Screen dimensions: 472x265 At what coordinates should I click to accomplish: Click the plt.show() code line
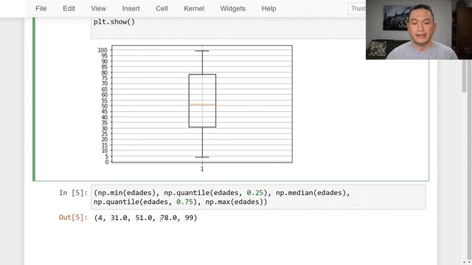point(114,22)
